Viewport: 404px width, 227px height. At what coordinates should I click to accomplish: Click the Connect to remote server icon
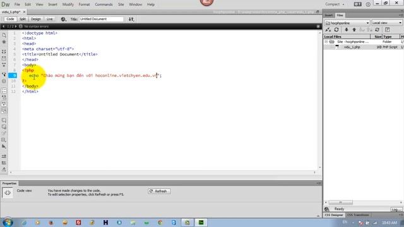(328, 30)
